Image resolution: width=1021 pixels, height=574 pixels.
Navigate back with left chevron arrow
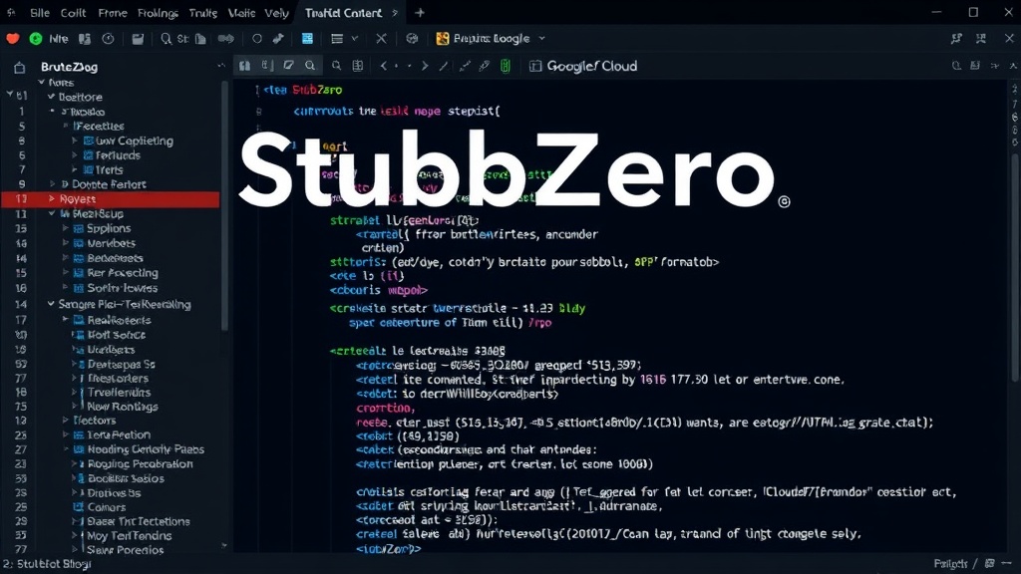(x=384, y=66)
